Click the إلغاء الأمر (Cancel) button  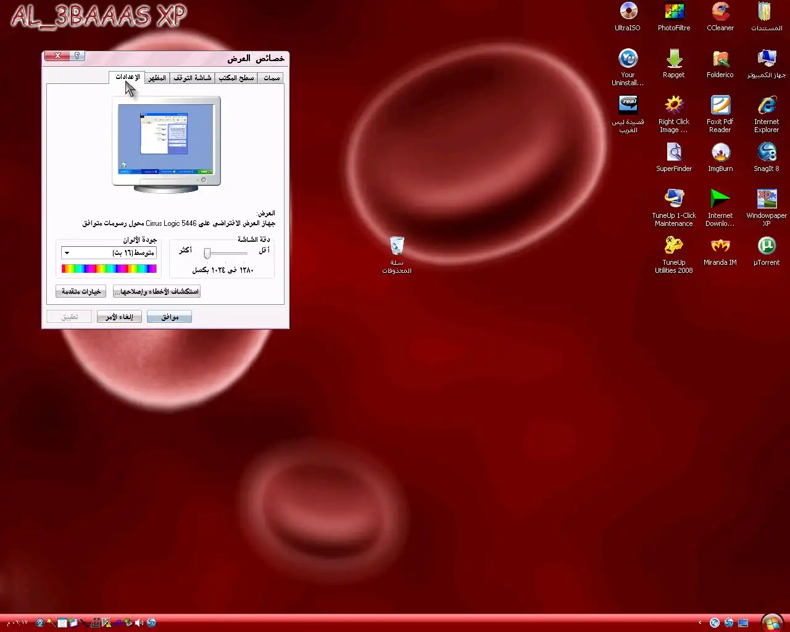click(x=119, y=317)
